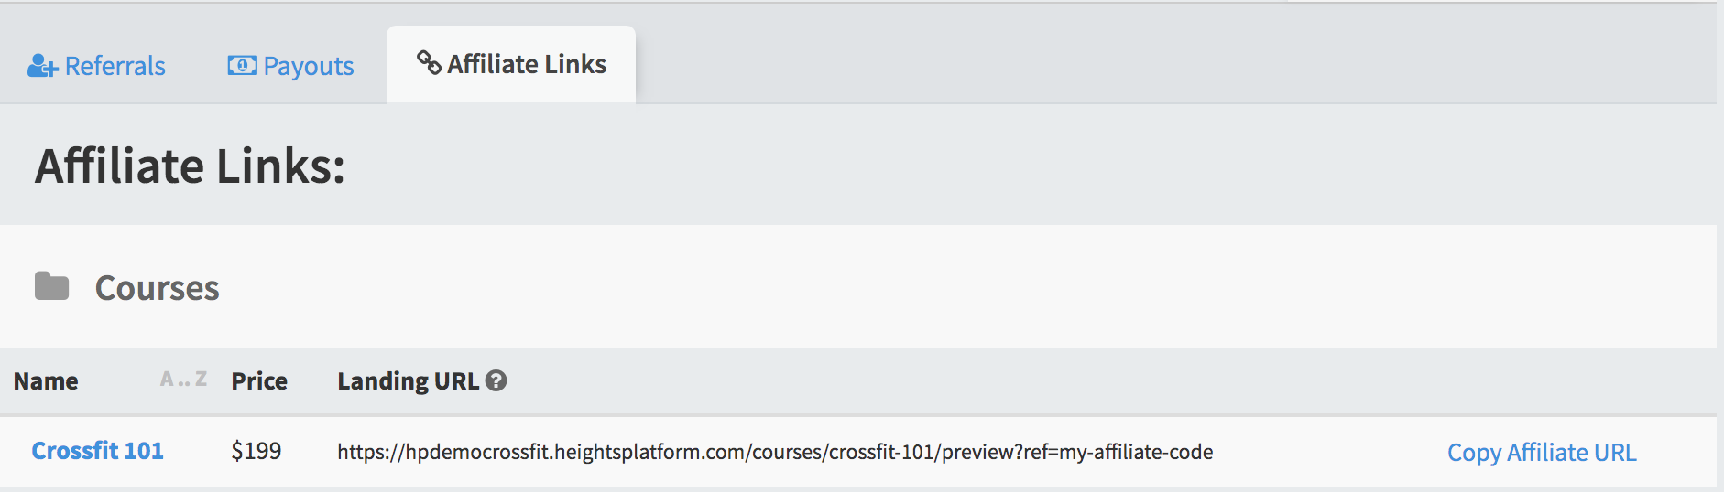Screen dimensions: 1724x492
Task: Click the Referrals person-plus icon
Action: (x=42, y=66)
